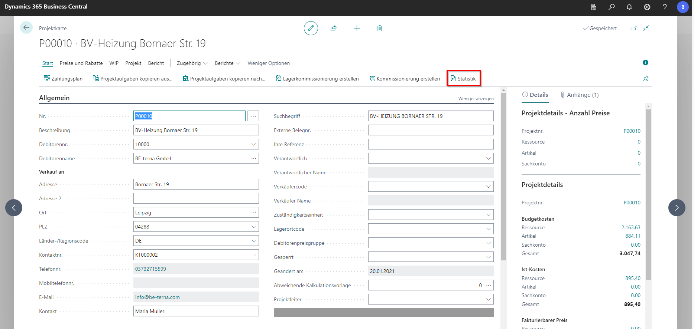Click into the Beschreibung input field

click(196, 130)
